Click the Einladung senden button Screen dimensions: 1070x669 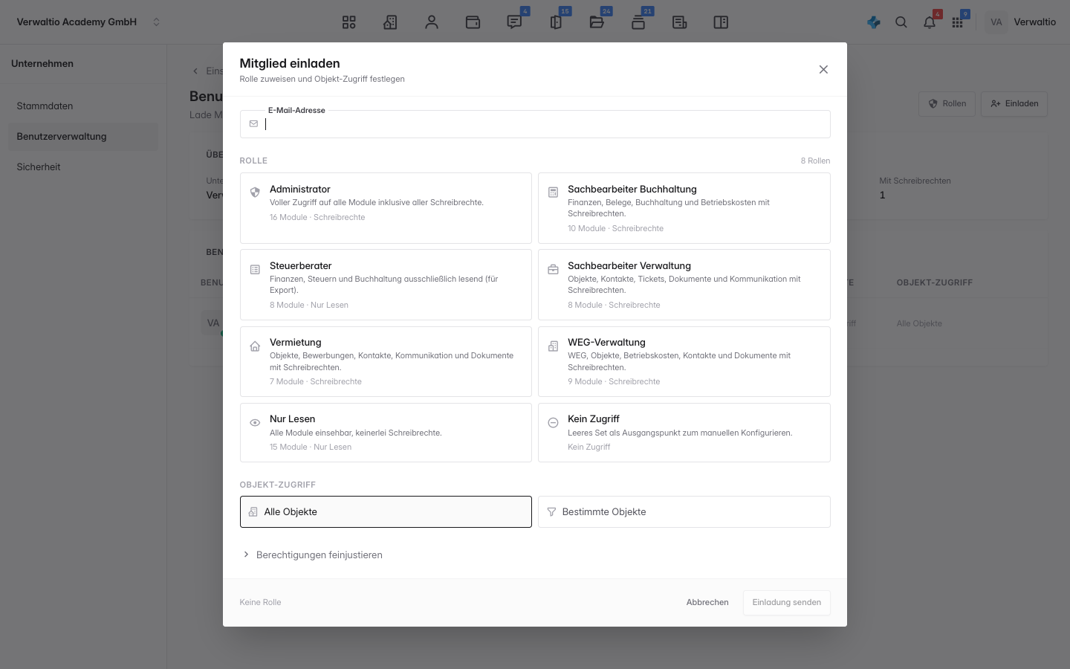[786, 602]
